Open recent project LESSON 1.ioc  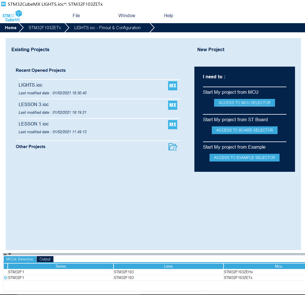tap(34, 124)
